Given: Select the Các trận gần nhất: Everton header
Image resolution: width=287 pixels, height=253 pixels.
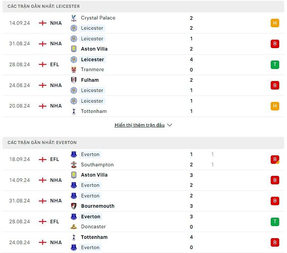Looking at the screenshot, I should coord(42,143).
